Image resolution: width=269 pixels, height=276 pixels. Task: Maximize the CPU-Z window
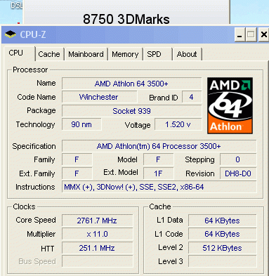(251, 34)
